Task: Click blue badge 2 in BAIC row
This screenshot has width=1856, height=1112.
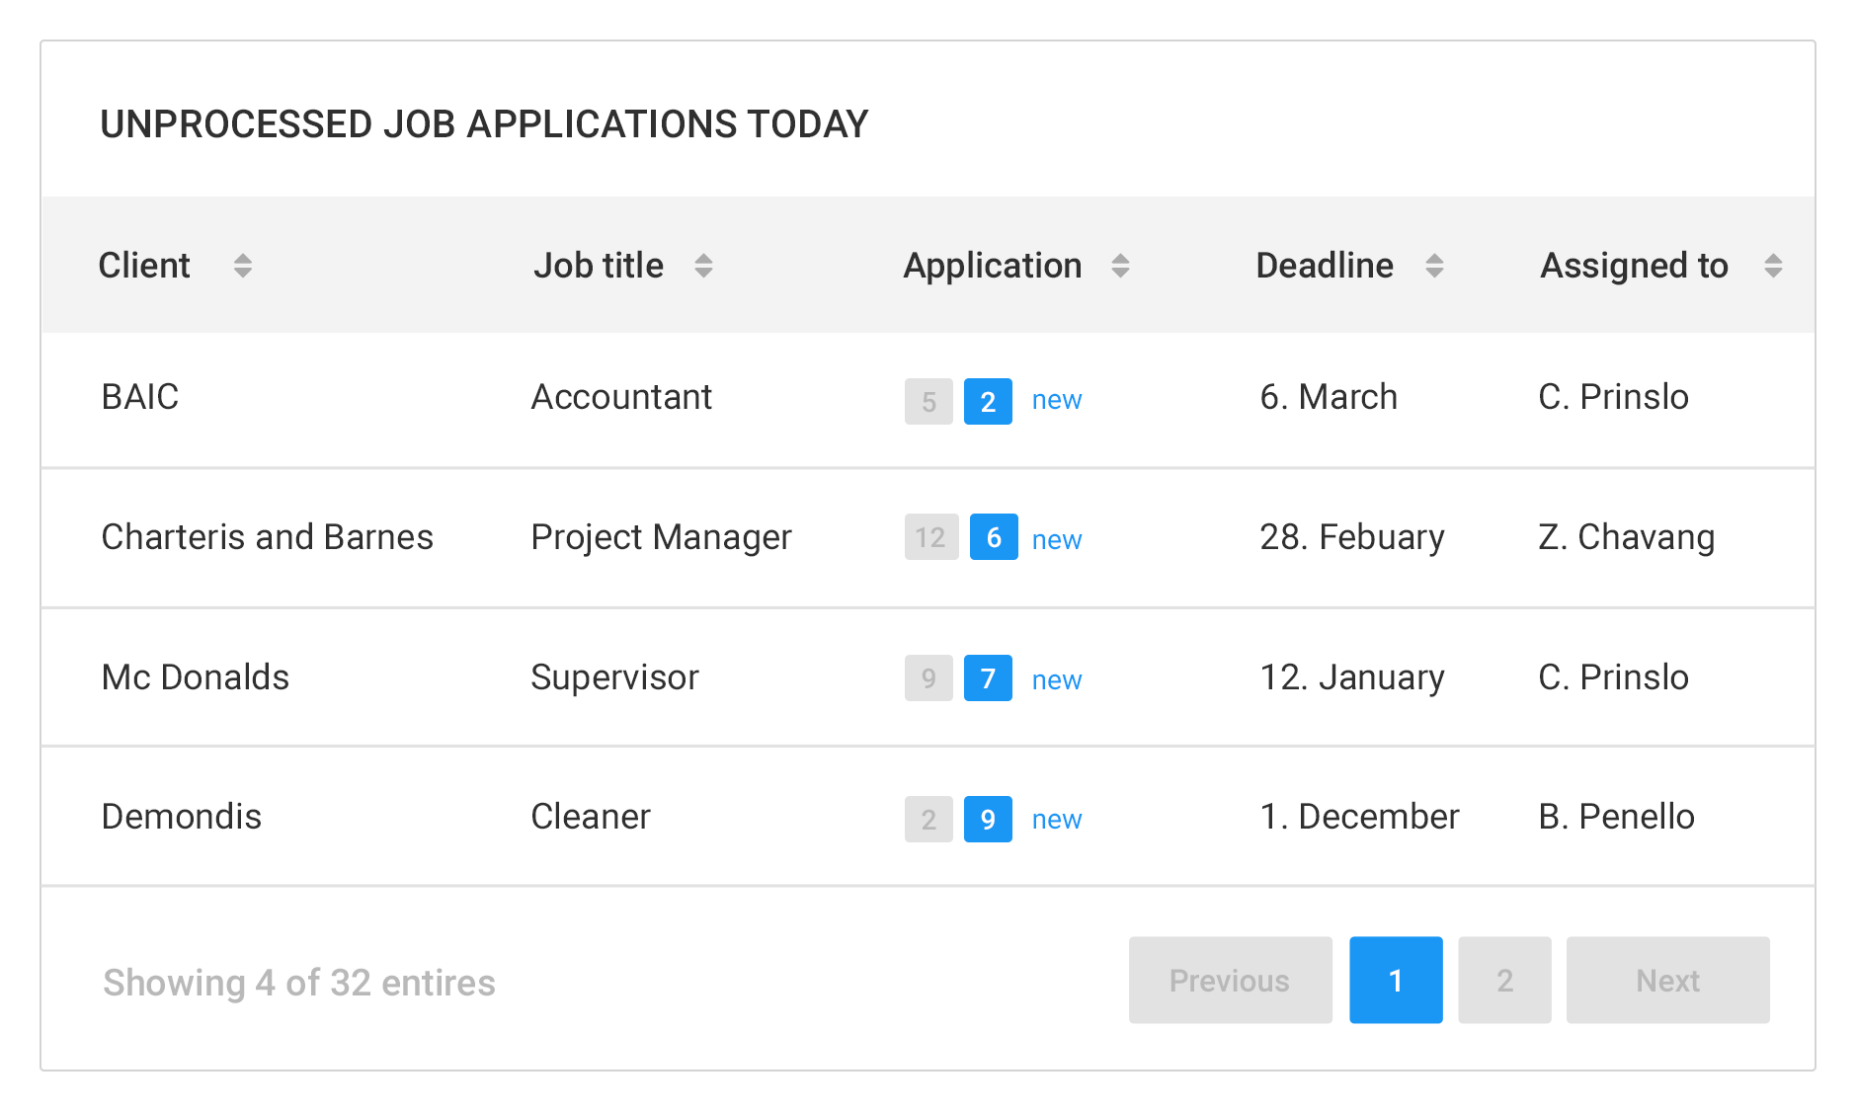Action: pos(988,401)
